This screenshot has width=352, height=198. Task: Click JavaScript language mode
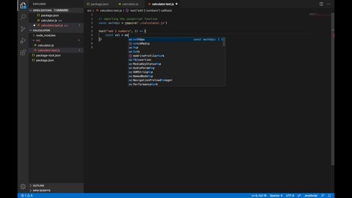(311, 196)
